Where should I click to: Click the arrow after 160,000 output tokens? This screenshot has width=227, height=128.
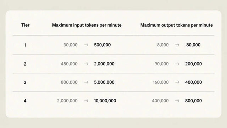coord(177,82)
